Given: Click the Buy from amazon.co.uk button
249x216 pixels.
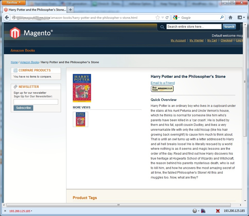Looking at the screenshot, I should [162, 89].
